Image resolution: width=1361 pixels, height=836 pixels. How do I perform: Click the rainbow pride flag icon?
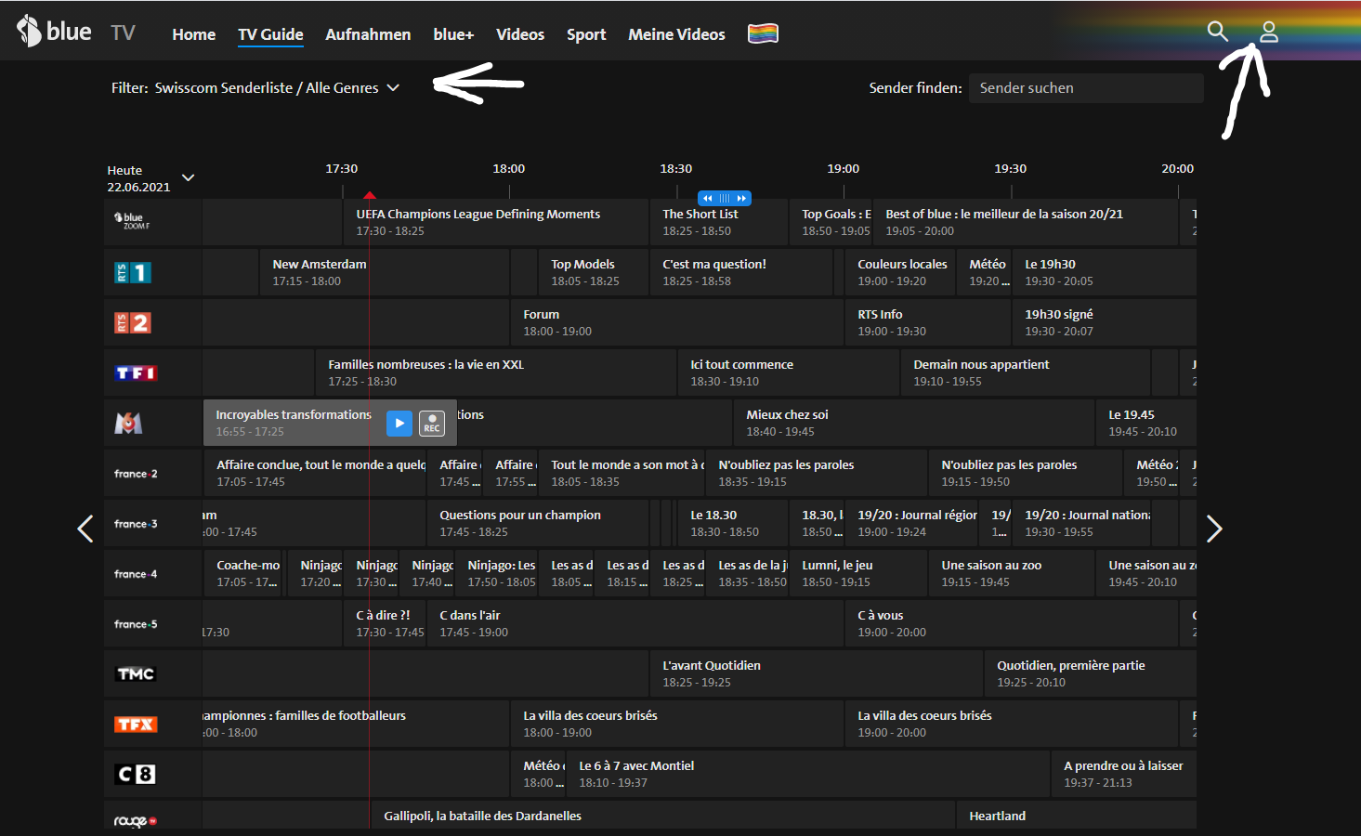coord(763,34)
